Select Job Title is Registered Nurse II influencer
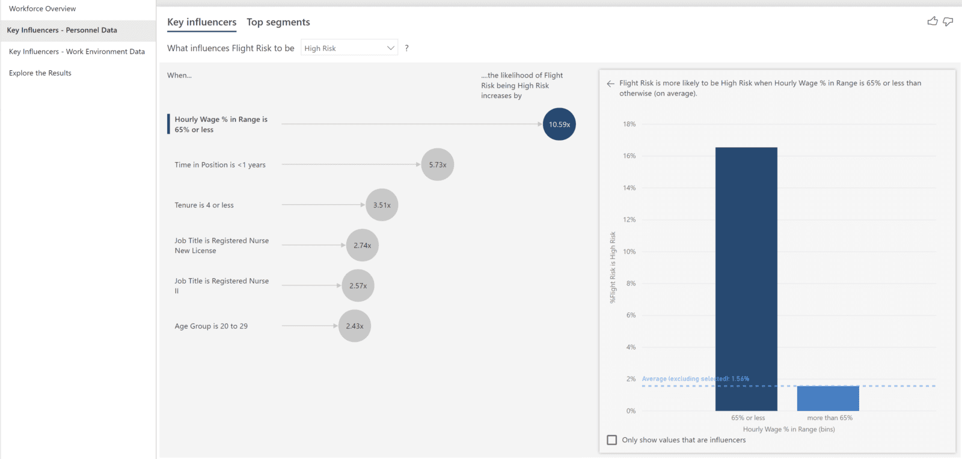Image resolution: width=962 pixels, height=459 pixels. click(222, 286)
